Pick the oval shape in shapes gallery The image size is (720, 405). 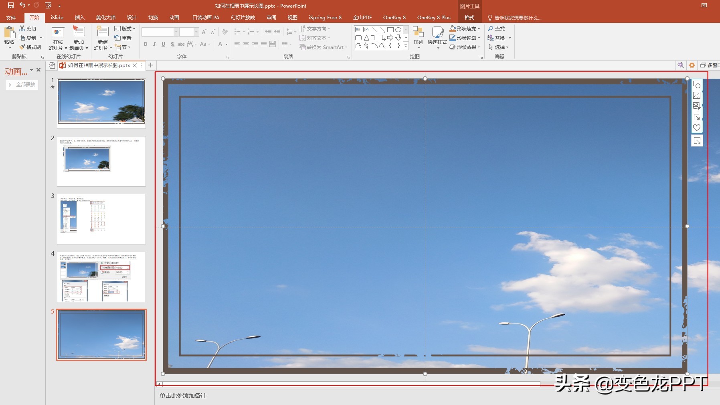coord(398,29)
